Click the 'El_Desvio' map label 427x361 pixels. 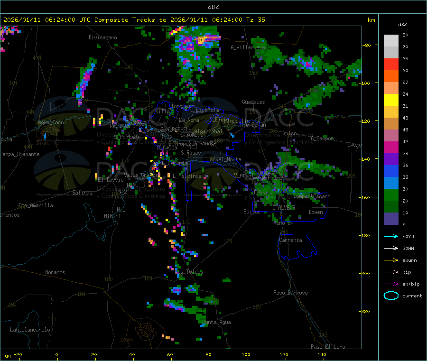tap(111, 180)
